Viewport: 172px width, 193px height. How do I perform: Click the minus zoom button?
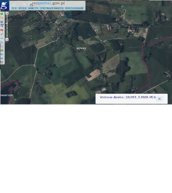click(7, 39)
